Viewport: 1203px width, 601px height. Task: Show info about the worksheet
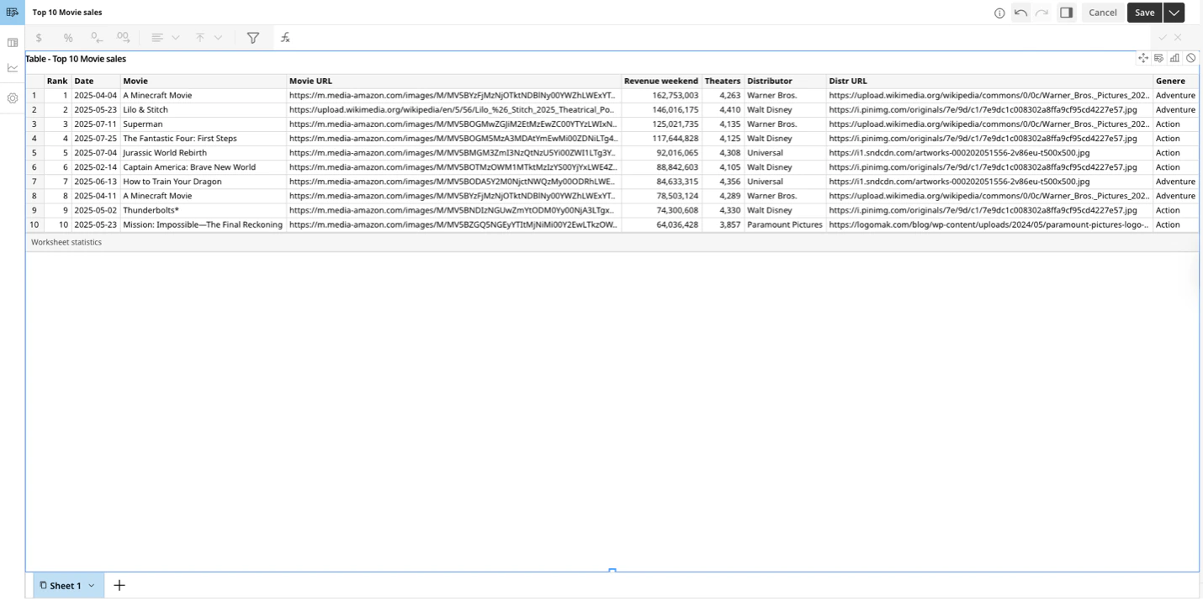point(999,13)
